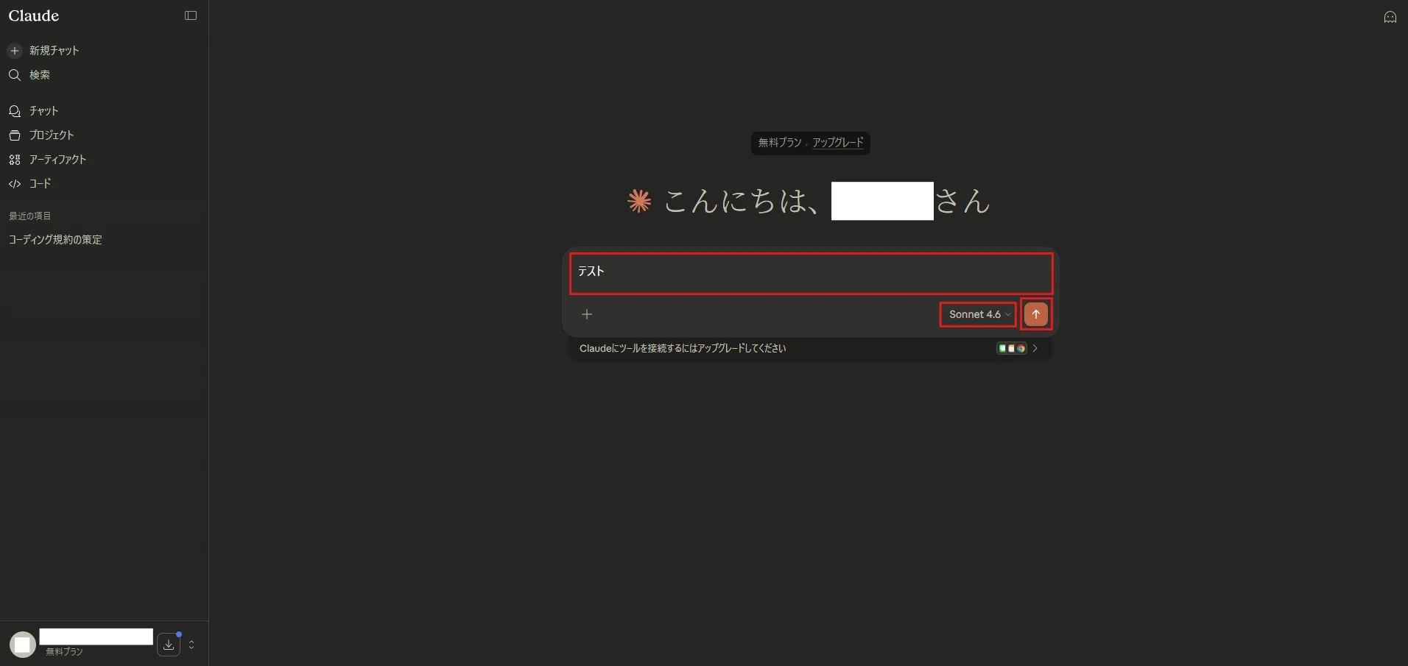This screenshot has width=1408, height=666.
Task: Click the plus icon beside 新規チャット
Action: 15,51
